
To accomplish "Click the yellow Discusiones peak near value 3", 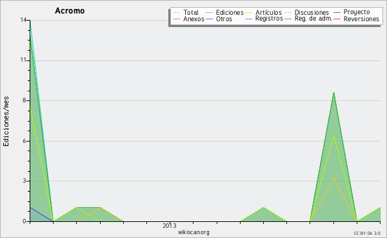I will (x=333, y=179).
